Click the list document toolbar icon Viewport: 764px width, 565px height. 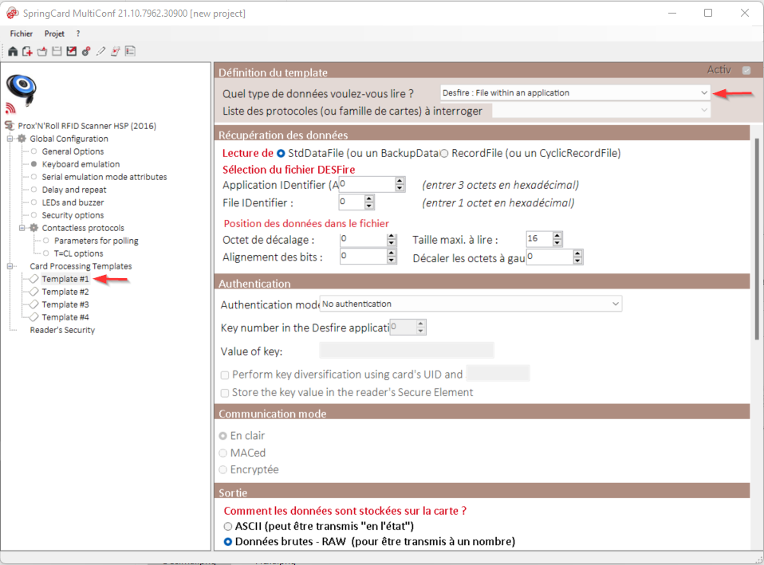tap(130, 51)
